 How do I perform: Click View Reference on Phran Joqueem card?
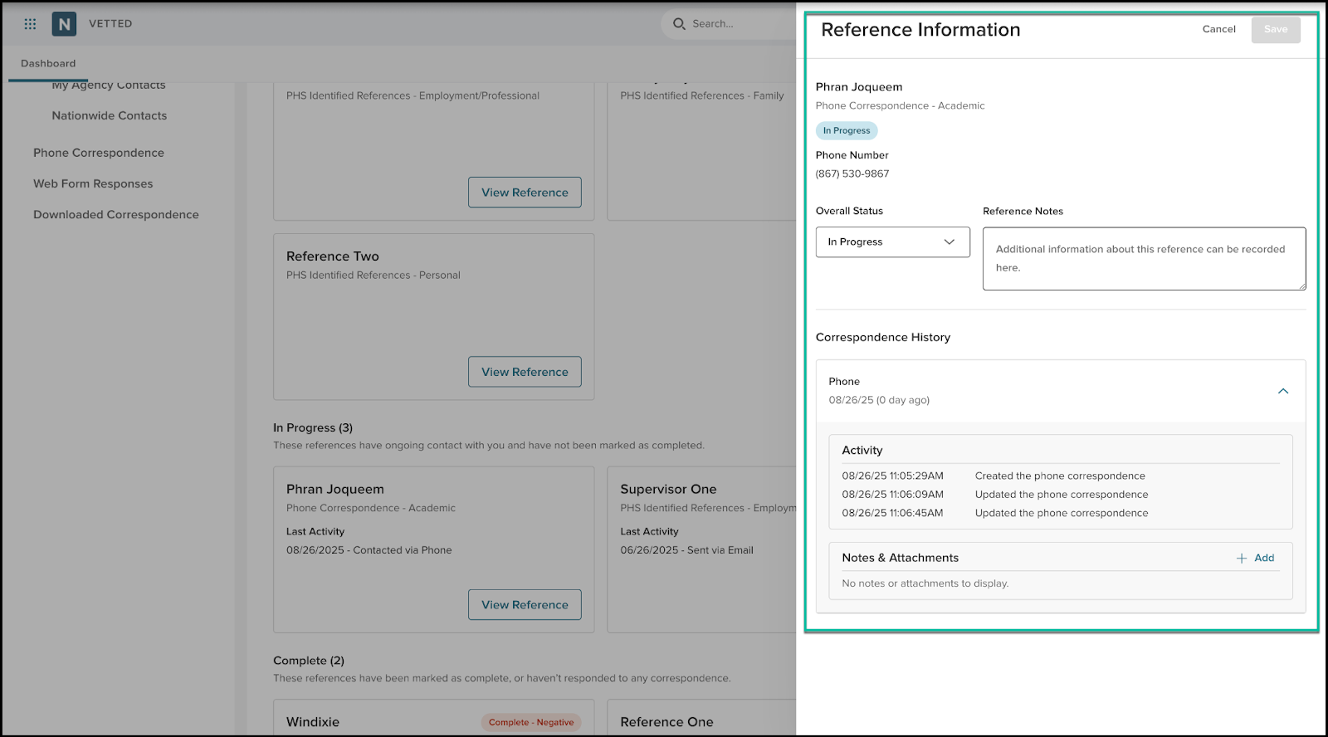525,605
